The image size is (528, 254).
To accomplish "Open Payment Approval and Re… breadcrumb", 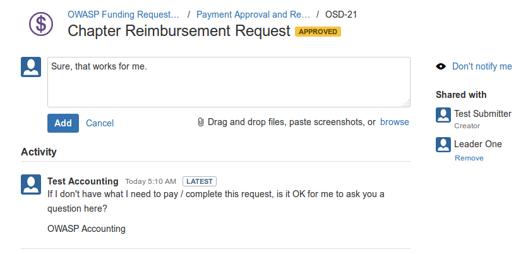I will pos(253,14).
